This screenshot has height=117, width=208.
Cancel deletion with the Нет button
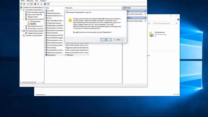pos(118,40)
